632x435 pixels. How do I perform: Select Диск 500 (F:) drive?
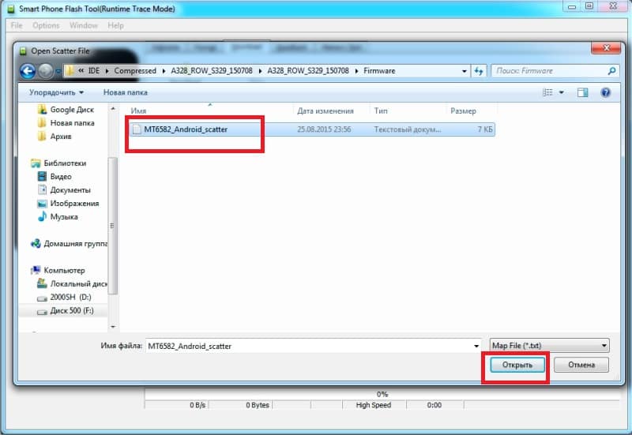click(66, 310)
